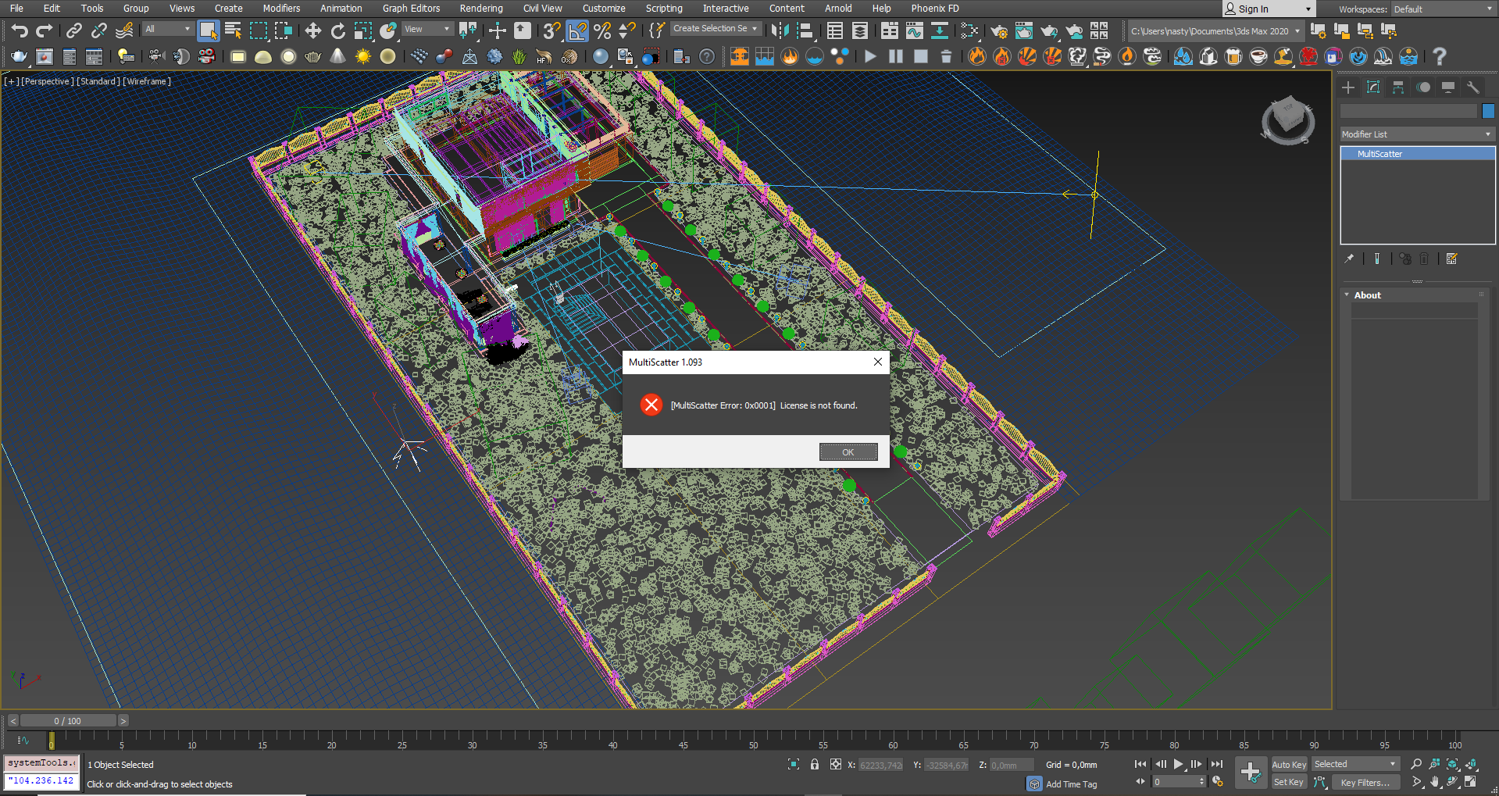The image size is (1499, 796).
Task: Open the Phoenix FD menu
Action: coord(934,9)
